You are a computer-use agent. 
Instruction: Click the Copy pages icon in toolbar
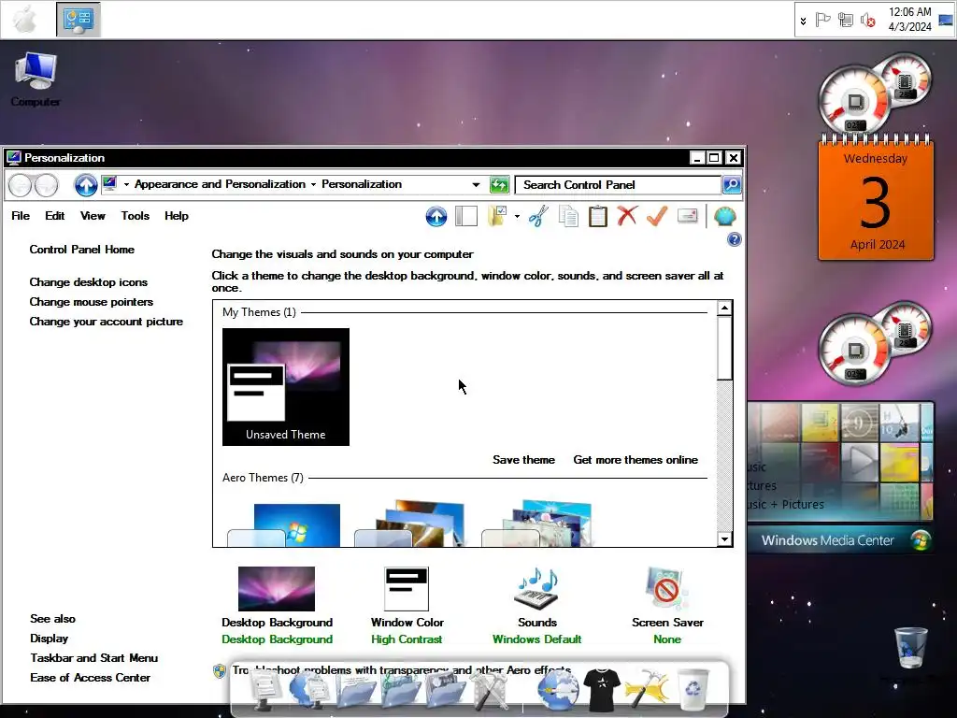[569, 216]
